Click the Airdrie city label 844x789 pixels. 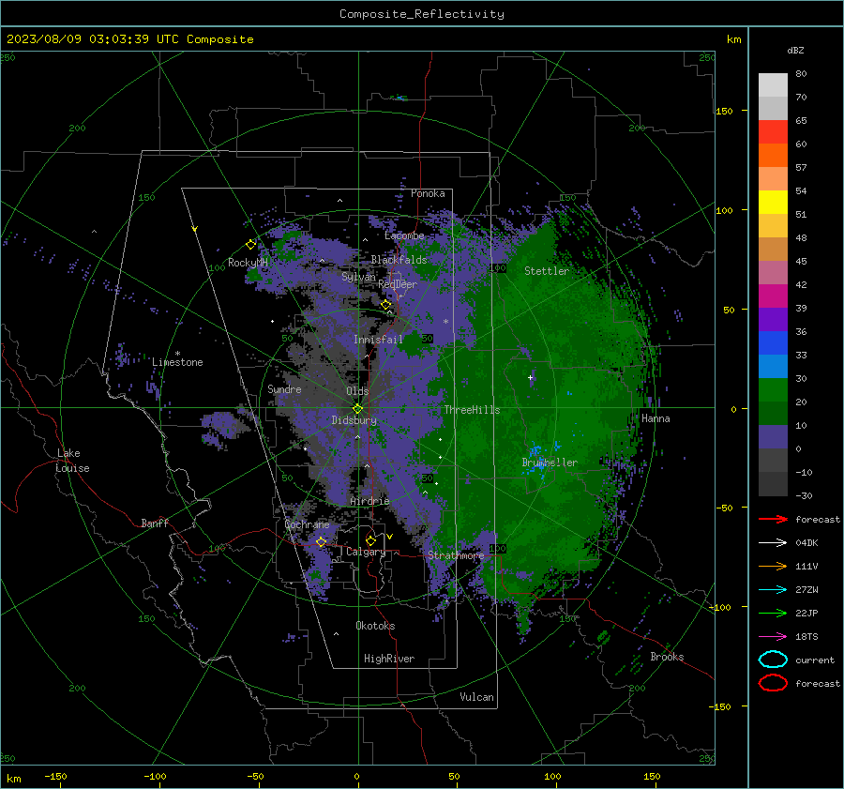coord(369,501)
